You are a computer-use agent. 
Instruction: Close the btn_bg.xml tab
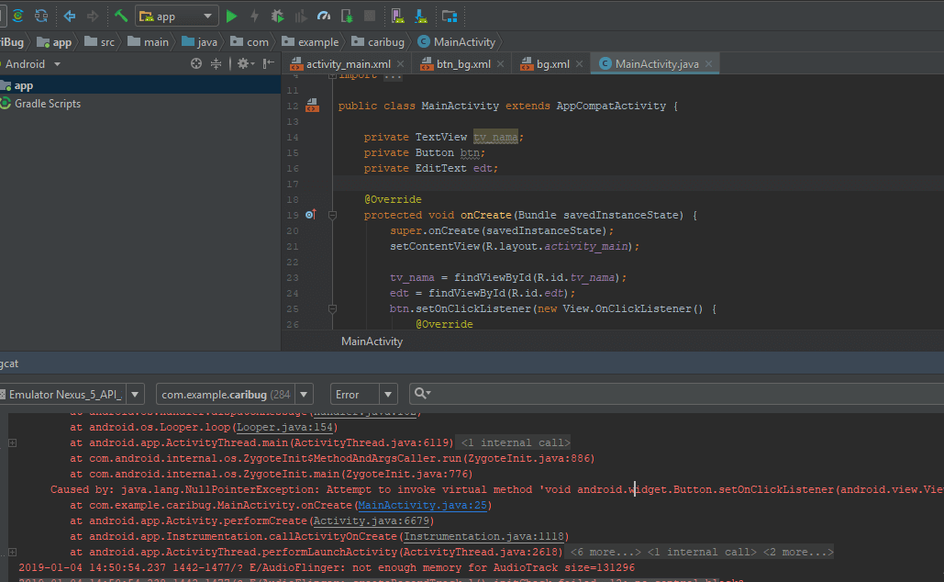(500, 64)
